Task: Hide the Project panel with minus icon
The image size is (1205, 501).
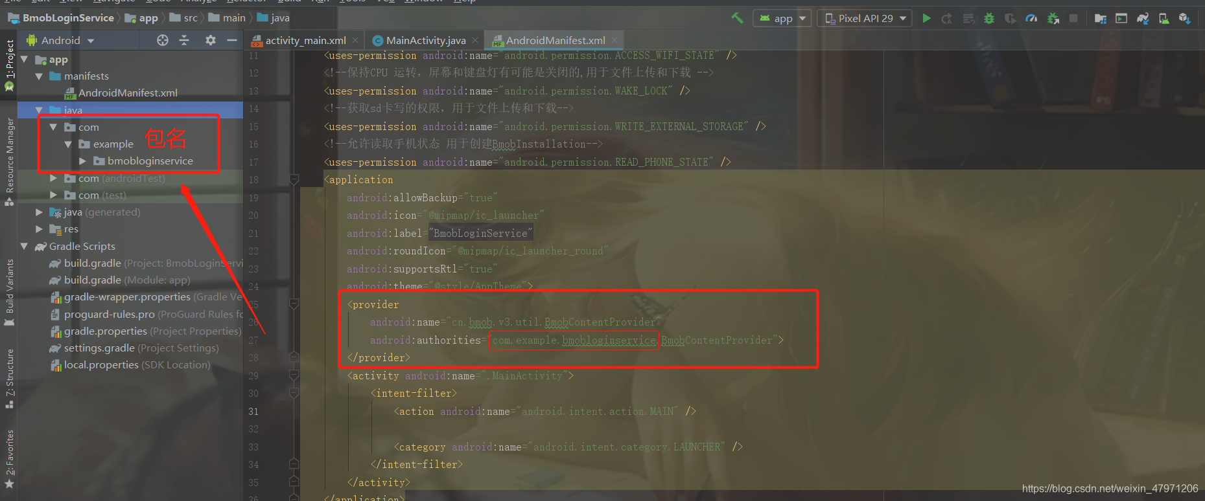Action: pos(232,40)
